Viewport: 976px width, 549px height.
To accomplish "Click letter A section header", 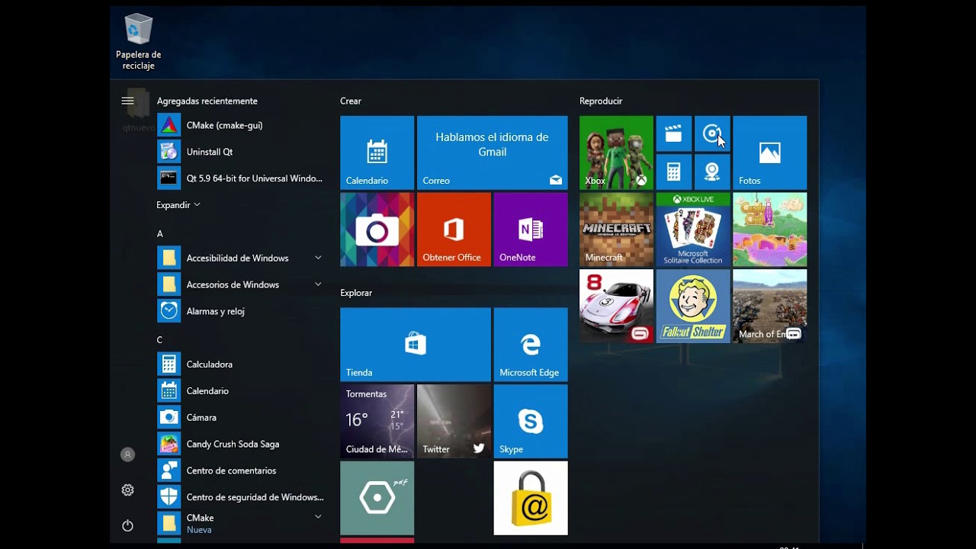I will pos(160,234).
